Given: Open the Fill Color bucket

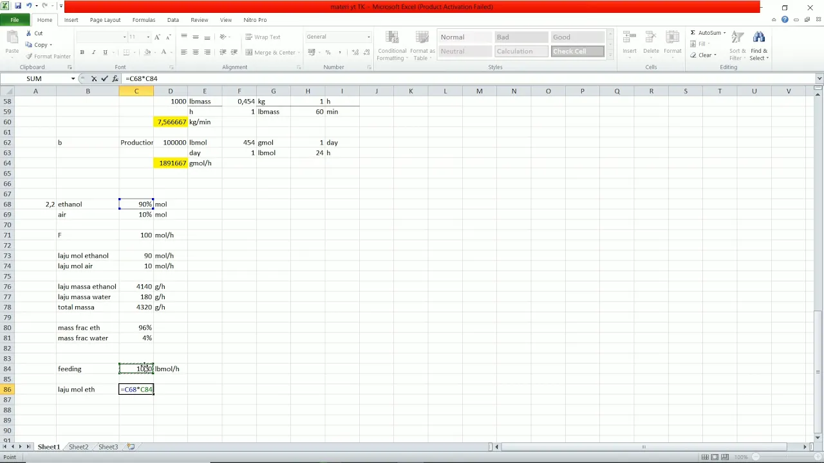Looking at the screenshot, I should (x=147, y=52).
